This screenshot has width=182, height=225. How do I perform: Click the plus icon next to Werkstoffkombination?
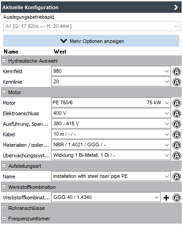click(x=166, y=198)
